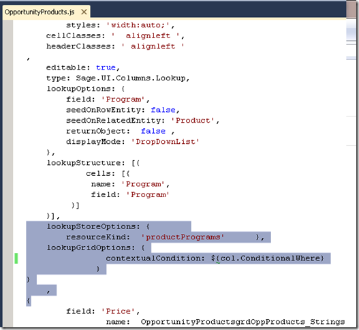The image size is (359, 330).
Task: Click the green change marker in margin
Action: click(x=16, y=258)
